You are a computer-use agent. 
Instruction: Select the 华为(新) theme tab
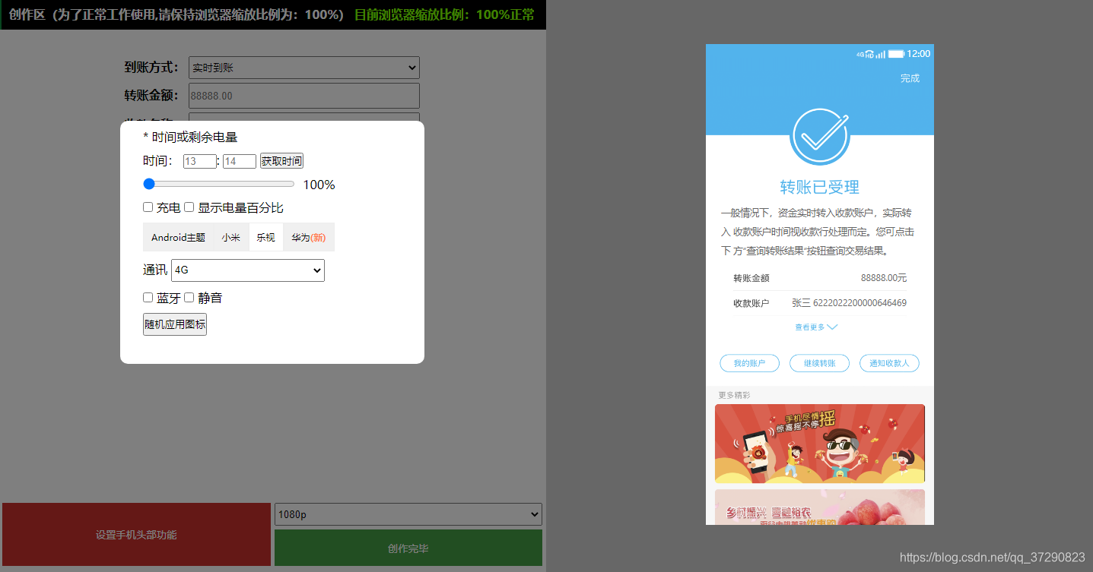click(x=309, y=237)
